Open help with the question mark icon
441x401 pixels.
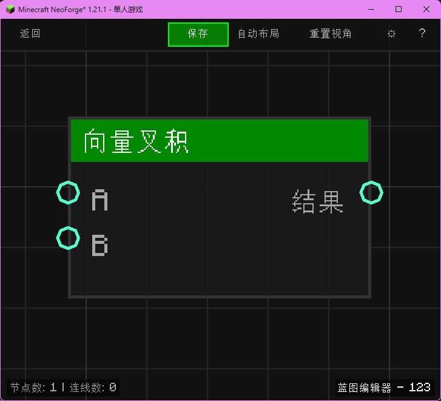coord(422,33)
